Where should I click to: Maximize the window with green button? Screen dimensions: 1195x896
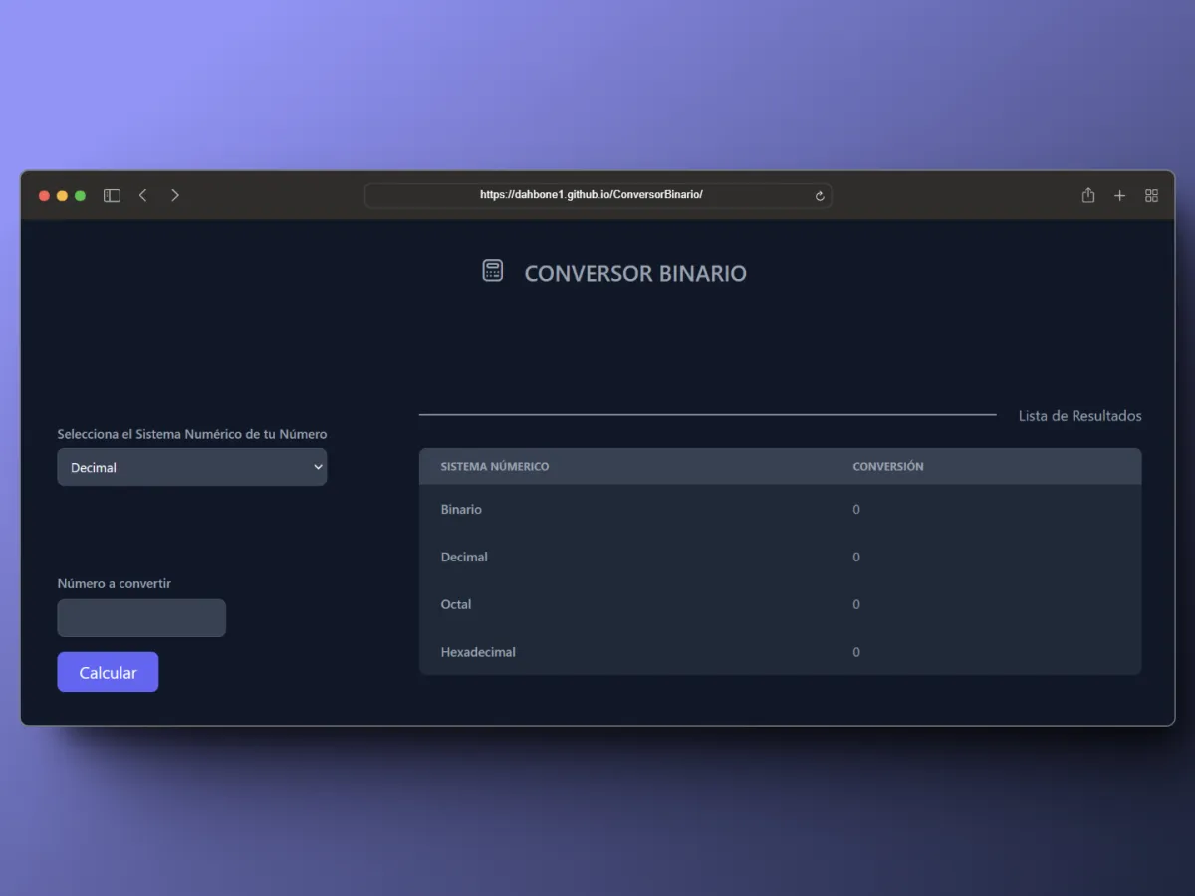[80, 196]
